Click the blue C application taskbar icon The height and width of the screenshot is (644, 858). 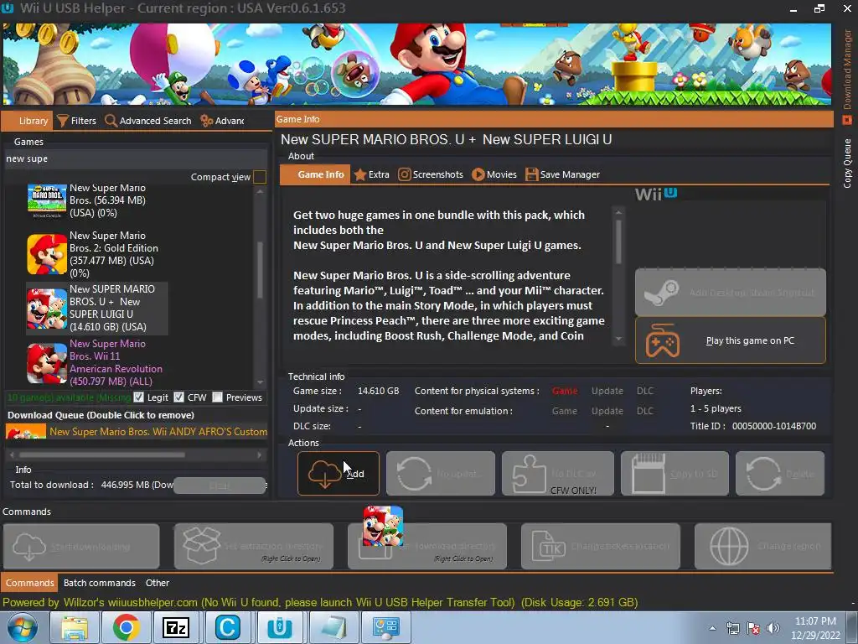point(228,628)
